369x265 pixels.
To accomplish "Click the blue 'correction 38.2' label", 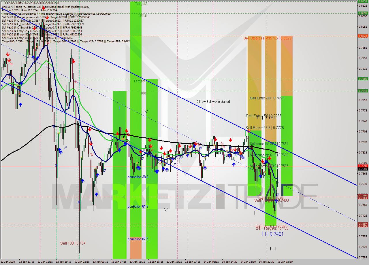I will (138, 177).
